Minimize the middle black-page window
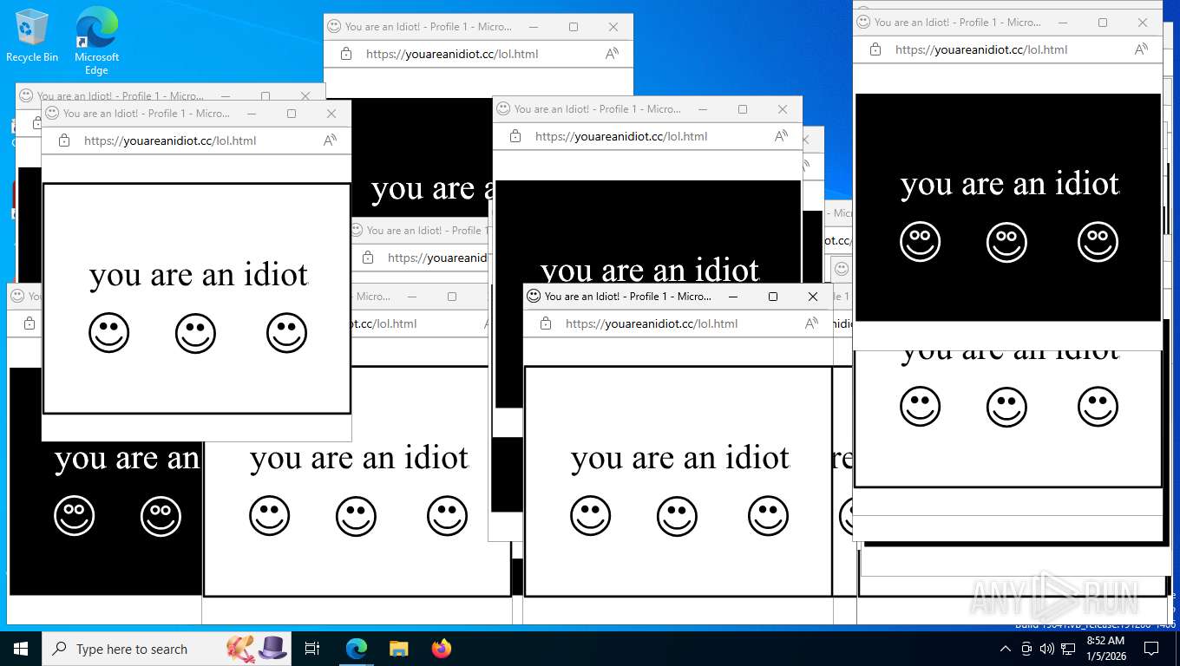The height and width of the screenshot is (666, 1180). pos(703,109)
